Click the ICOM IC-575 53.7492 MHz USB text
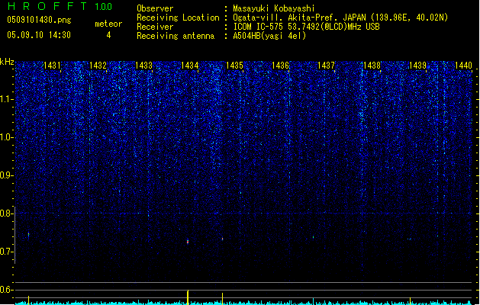 pyautogui.click(x=306, y=27)
